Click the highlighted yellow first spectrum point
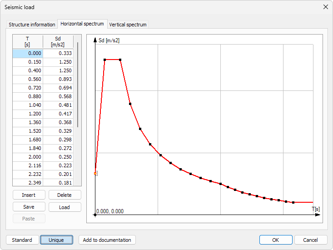The image size is (333, 250). [95, 174]
